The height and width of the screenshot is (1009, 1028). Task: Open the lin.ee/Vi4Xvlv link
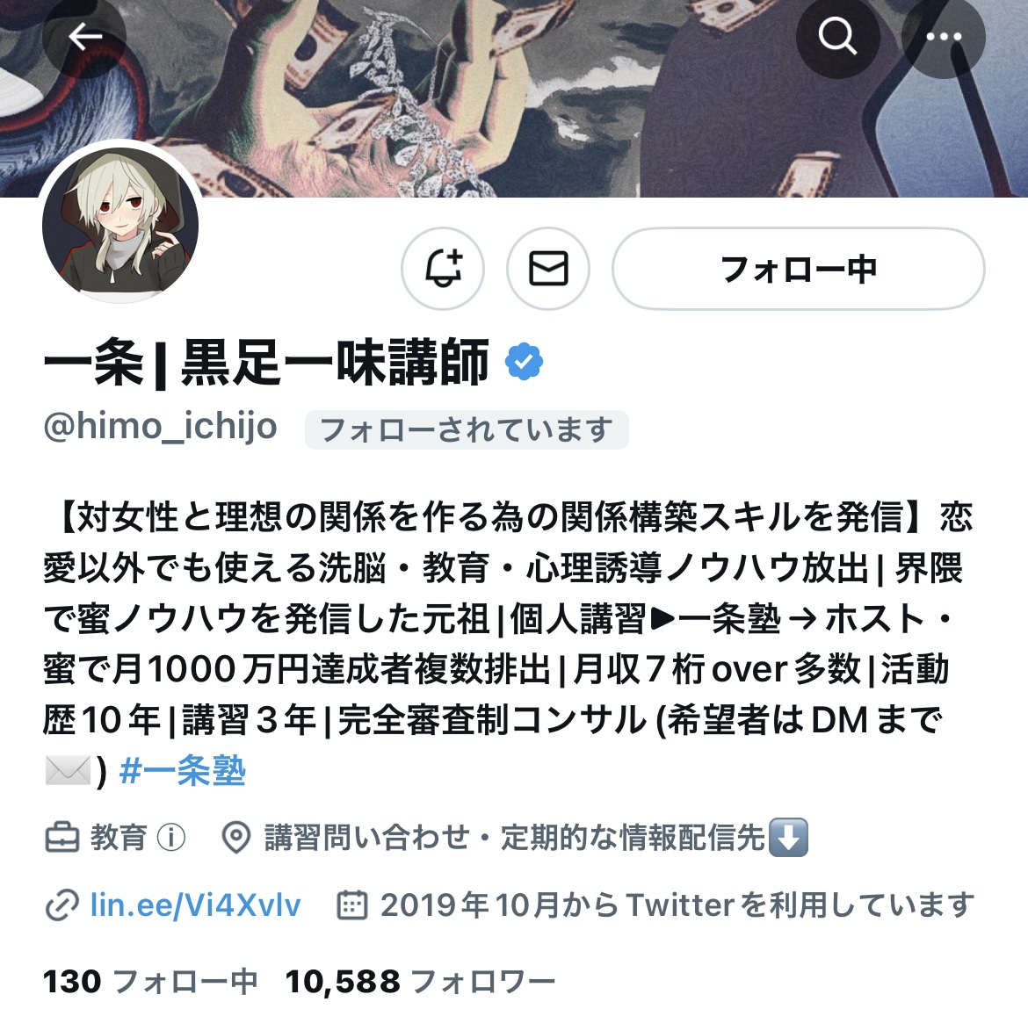point(195,904)
